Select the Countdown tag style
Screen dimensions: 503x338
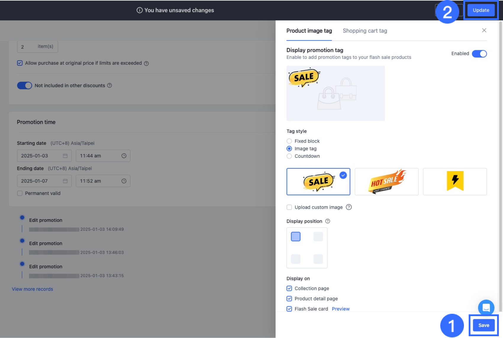[289, 156]
